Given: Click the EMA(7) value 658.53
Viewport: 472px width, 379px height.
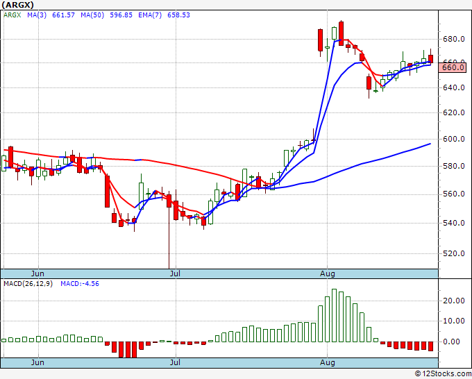Looking at the screenshot, I should pyautogui.click(x=179, y=15).
